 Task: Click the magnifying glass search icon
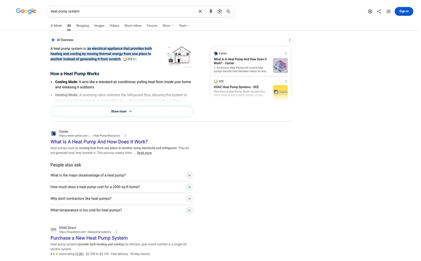point(228,11)
